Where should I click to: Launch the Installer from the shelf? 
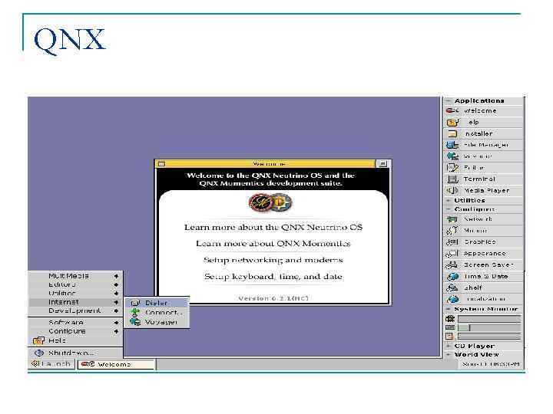482,133
